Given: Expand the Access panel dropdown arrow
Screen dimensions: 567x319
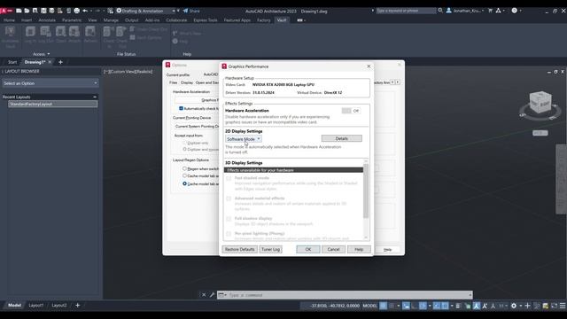Looking at the screenshot, I should pos(49,54).
